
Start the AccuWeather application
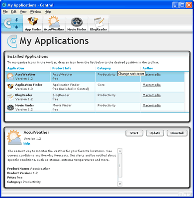134,133
